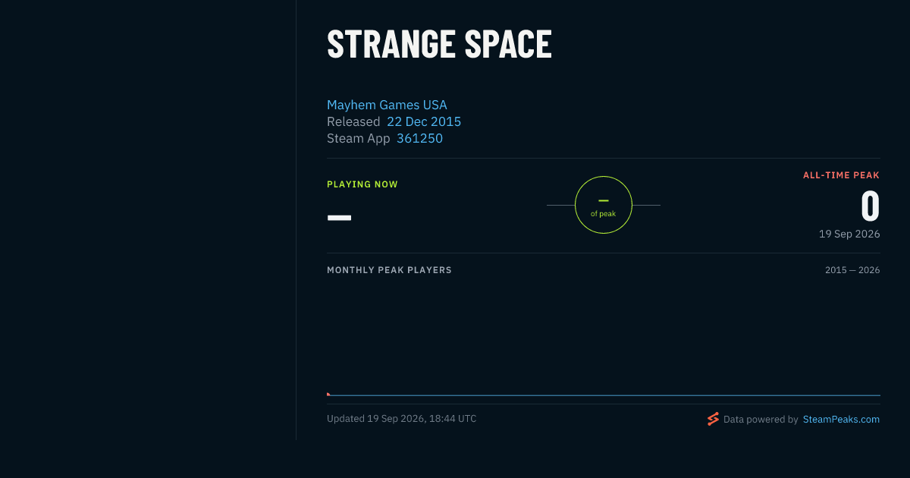
Task: Open the SteamPeaks.com link
Action: pyautogui.click(x=841, y=419)
